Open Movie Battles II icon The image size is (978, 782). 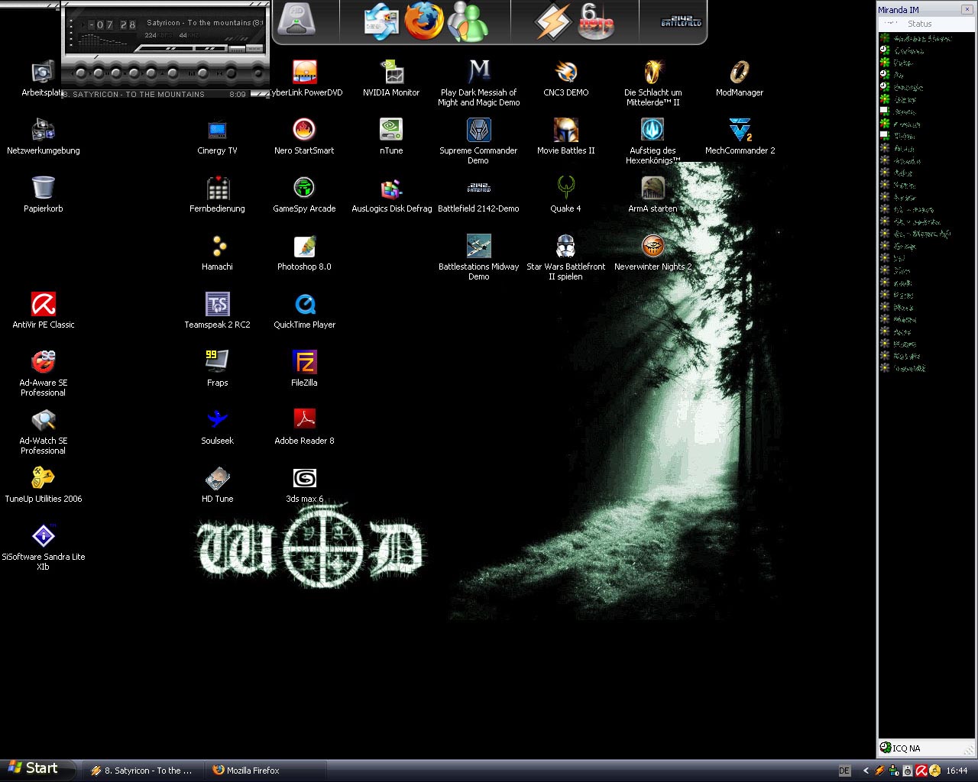click(x=565, y=136)
